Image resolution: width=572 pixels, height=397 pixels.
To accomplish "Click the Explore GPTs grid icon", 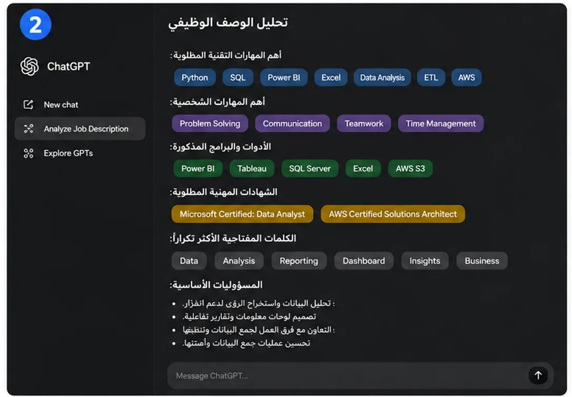I will point(28,153).
